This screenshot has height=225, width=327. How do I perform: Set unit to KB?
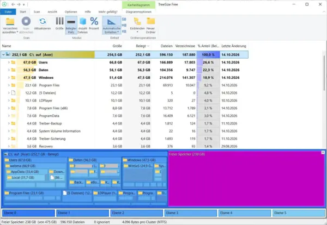tap(124, 32)
